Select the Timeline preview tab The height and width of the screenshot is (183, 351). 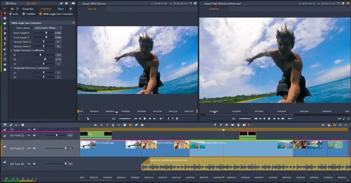[214, 9]
